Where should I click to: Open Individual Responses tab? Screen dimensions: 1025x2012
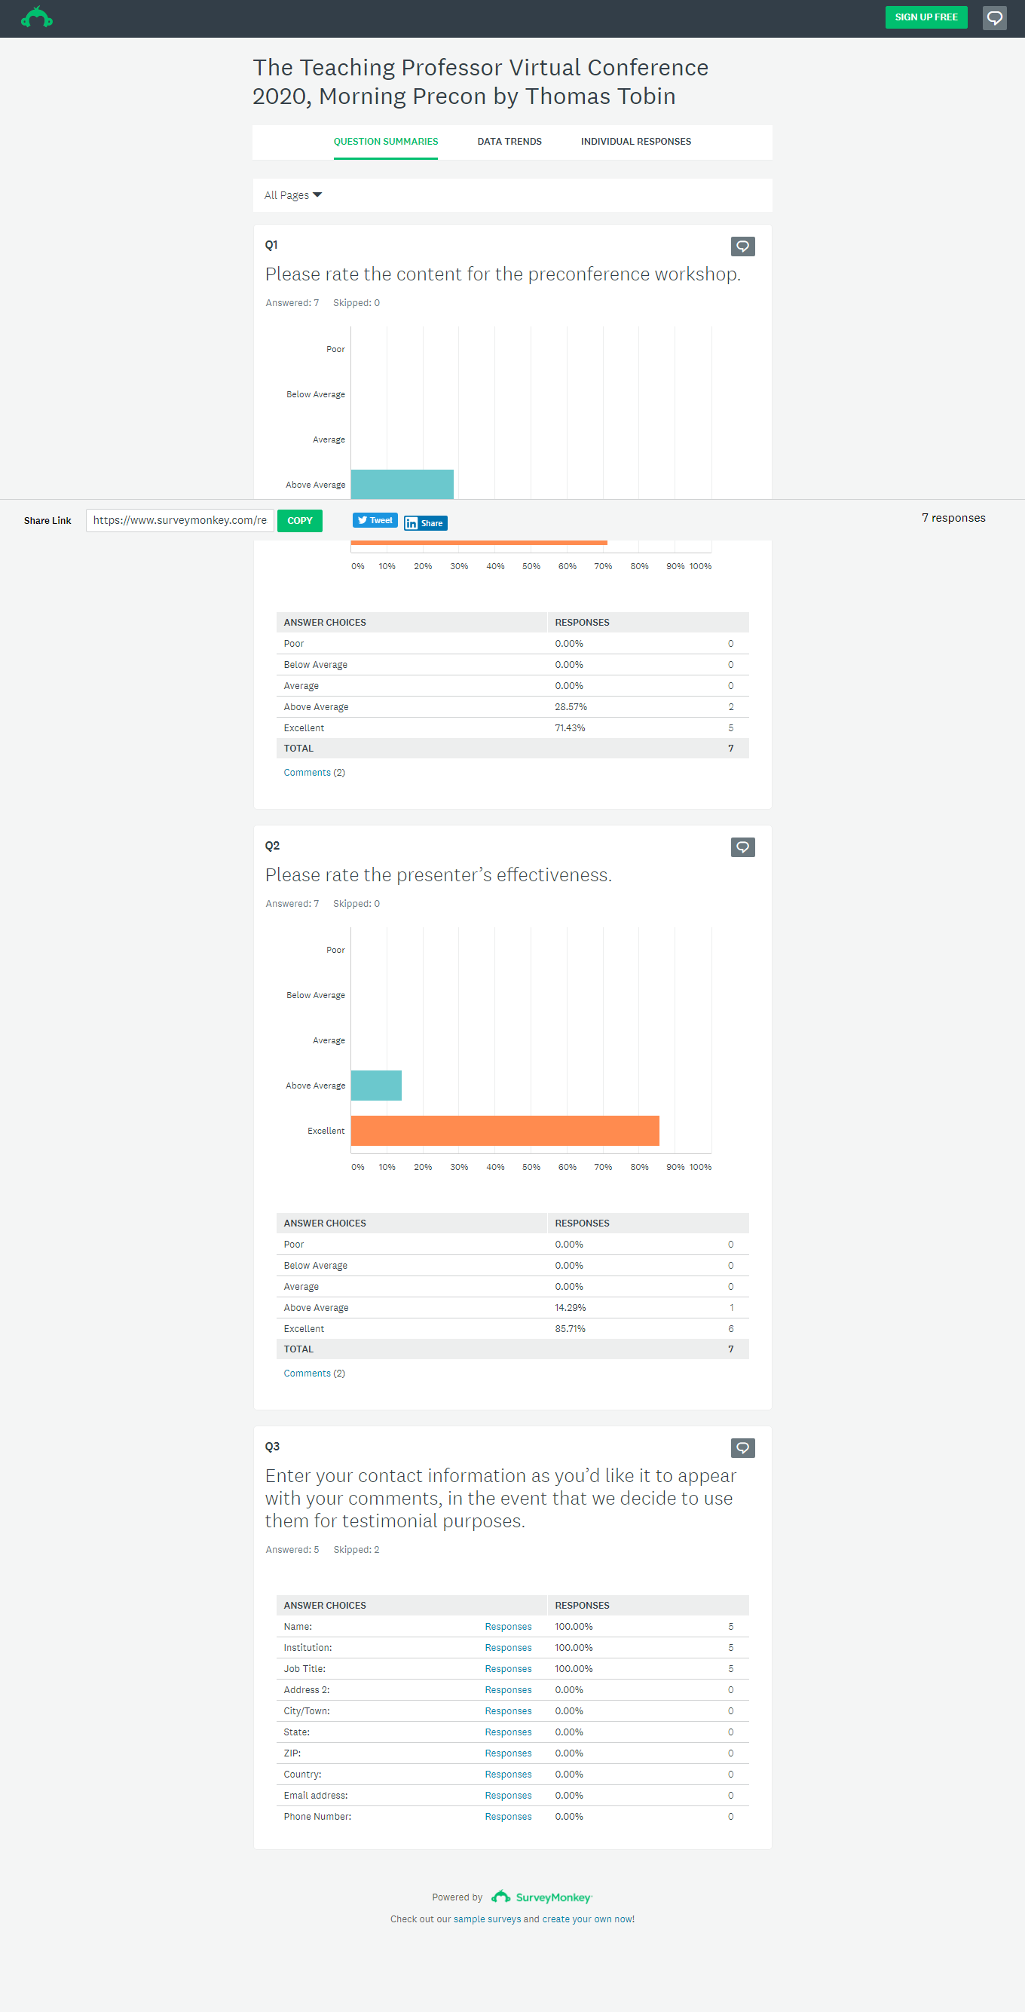[x=635, y=142]
